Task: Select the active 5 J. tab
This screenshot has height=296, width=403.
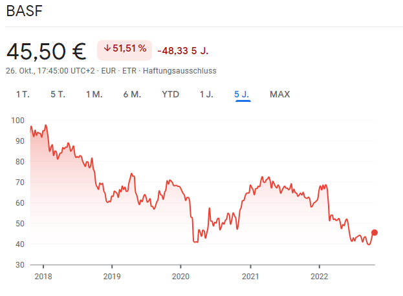Action: tap(243, 94)
